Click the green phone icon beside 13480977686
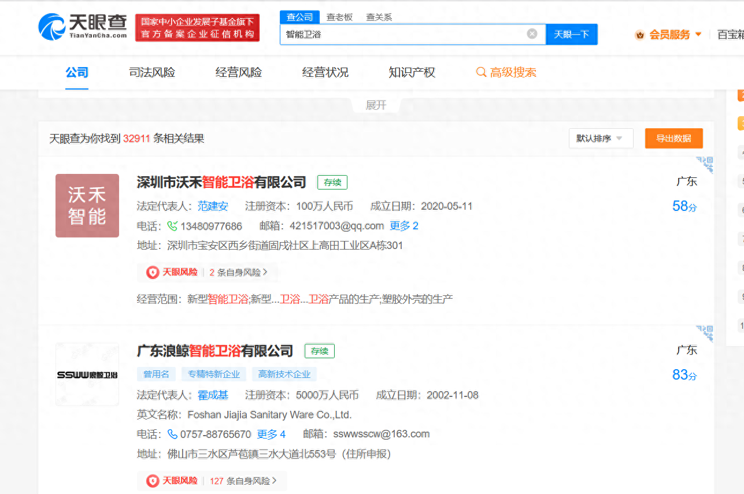Viewport: 744px width, 494px height. click(x=172, y=226)
